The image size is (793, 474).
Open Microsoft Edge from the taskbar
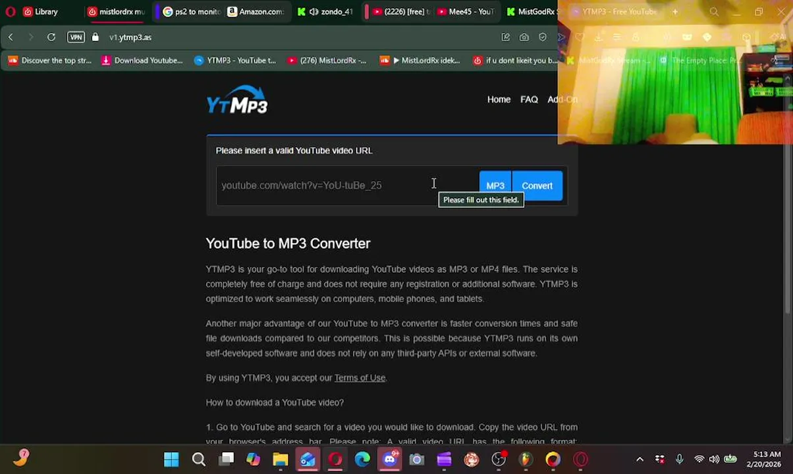tap(362, 460)
